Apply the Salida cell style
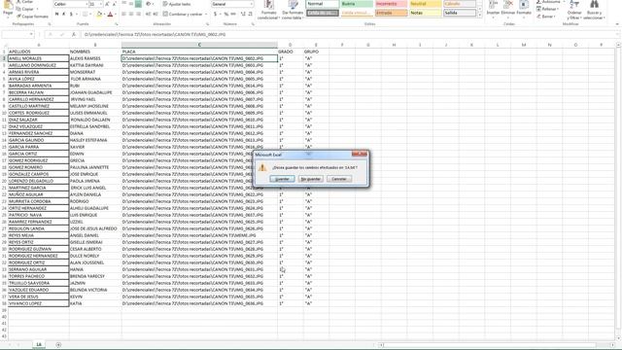Image resolution: width=622 pixels, height=350 pixels. pos(460,13)
